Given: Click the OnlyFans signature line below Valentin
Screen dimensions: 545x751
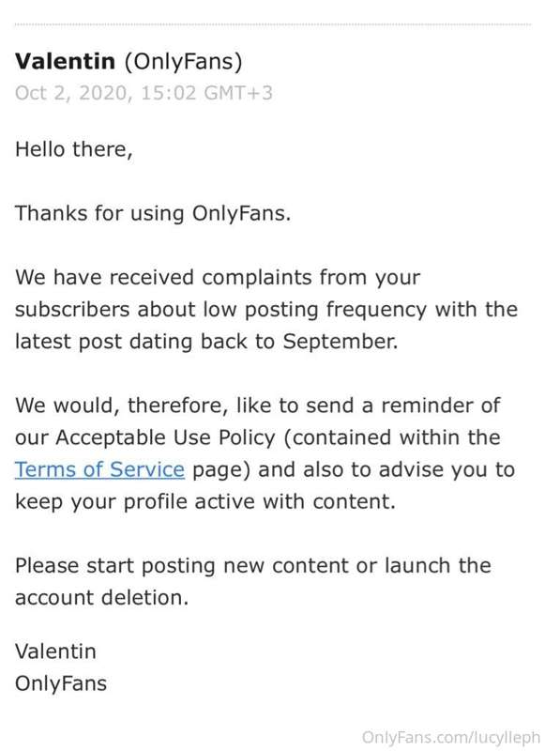Looking at the screenshot, I should coord(61,684).
